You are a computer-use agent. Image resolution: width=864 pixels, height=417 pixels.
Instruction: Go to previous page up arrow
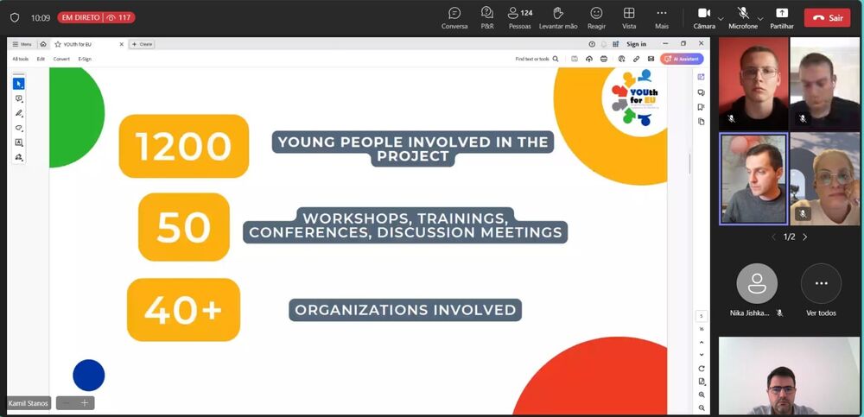point(702,343)
